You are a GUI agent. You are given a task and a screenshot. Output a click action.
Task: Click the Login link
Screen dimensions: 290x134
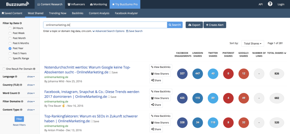point(281,4)
